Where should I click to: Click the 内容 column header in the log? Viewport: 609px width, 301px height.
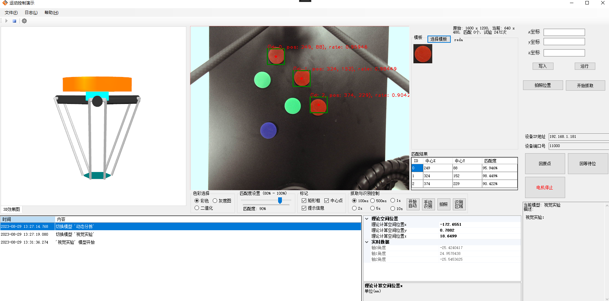[x=208, y=219]
